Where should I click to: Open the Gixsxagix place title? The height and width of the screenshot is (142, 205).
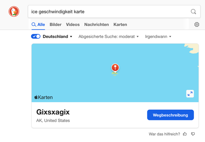coord(53,112)
